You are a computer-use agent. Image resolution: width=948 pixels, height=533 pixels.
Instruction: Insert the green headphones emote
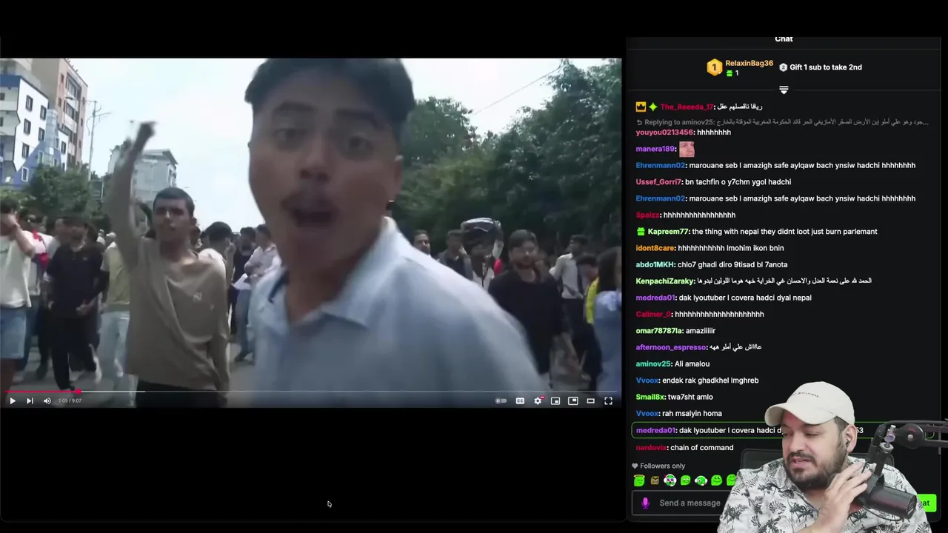pyautogui.click(x=701, y=480)
